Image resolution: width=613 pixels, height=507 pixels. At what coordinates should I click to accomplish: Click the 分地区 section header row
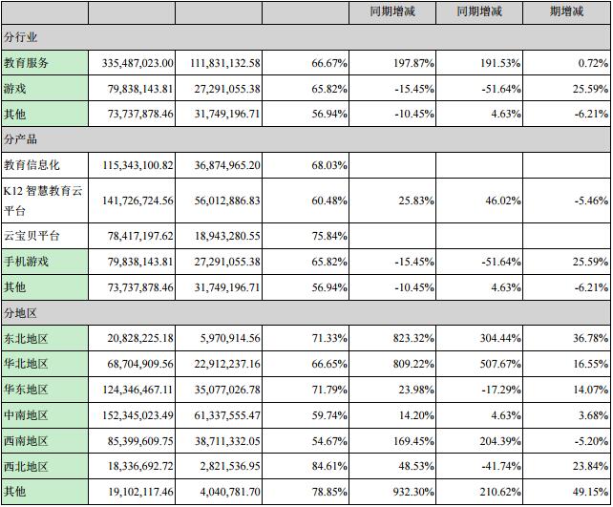[306, 312]
